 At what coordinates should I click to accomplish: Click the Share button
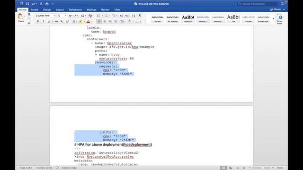pyautogui.click(x=276, y=9)
